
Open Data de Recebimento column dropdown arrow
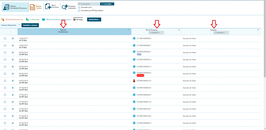128,30
